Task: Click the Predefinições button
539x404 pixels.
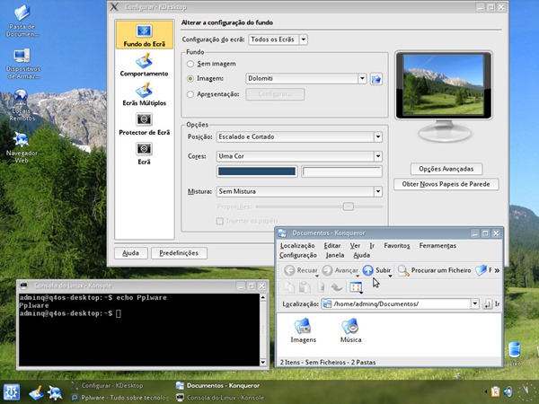Action: (x=179, y=253)
